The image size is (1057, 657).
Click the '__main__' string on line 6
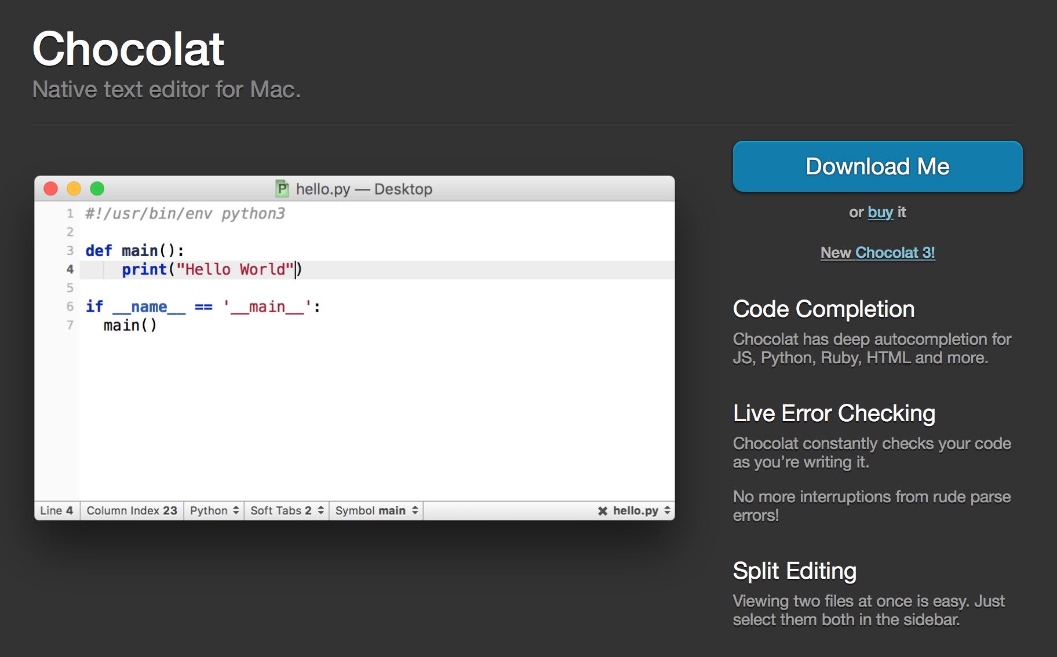(x=267, y=306)
